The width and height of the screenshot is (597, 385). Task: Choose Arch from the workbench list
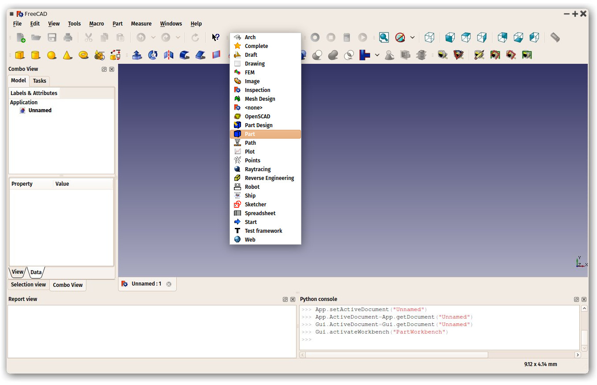265,37
